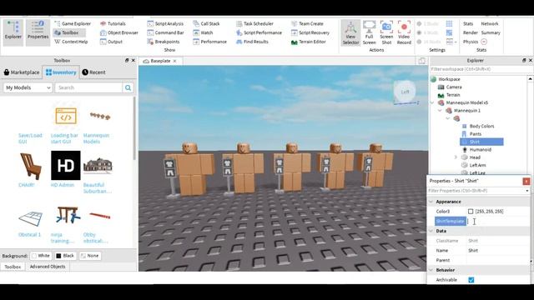Enter Full Screen mode
Image resolution: width=534 pixels, height=300 pixels.
[x=369, y=32]
